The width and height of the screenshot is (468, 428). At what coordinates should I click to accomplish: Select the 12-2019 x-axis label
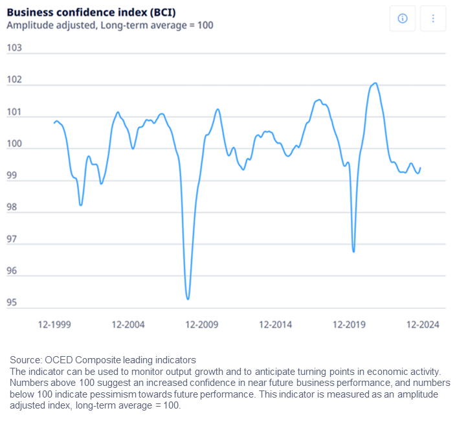349,324
